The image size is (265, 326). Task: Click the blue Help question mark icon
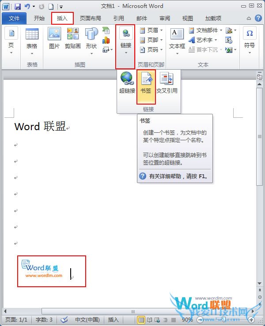(258, 18)
